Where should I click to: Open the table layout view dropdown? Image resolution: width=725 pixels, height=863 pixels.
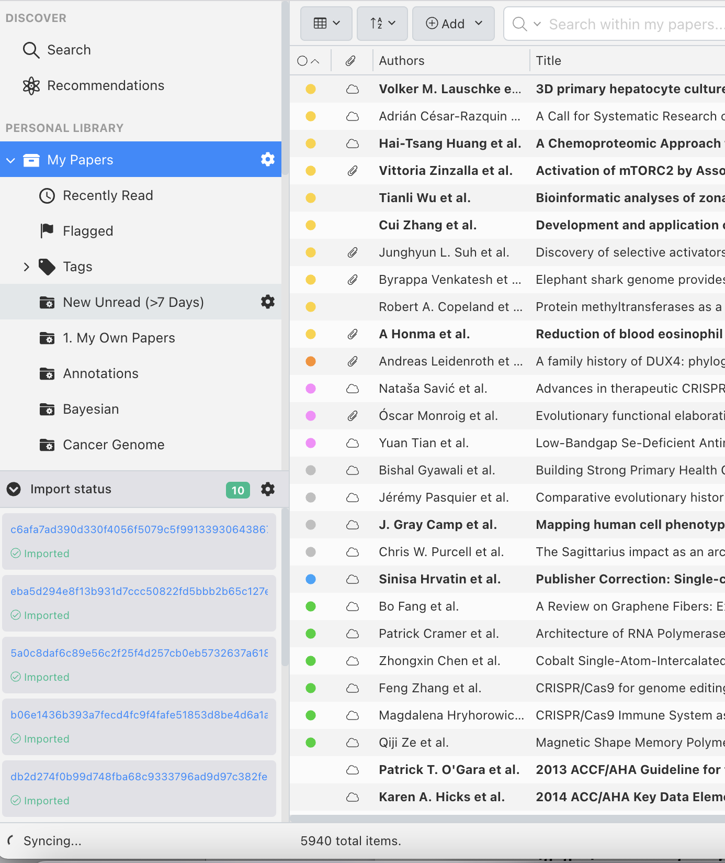(x=326, y=24)
